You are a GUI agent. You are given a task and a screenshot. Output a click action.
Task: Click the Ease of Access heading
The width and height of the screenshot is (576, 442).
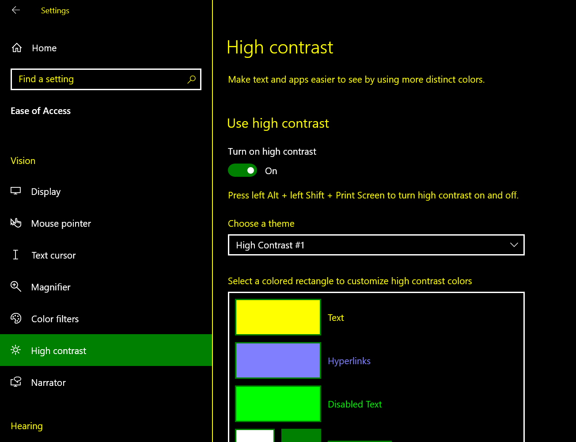[x=40, y=111]
